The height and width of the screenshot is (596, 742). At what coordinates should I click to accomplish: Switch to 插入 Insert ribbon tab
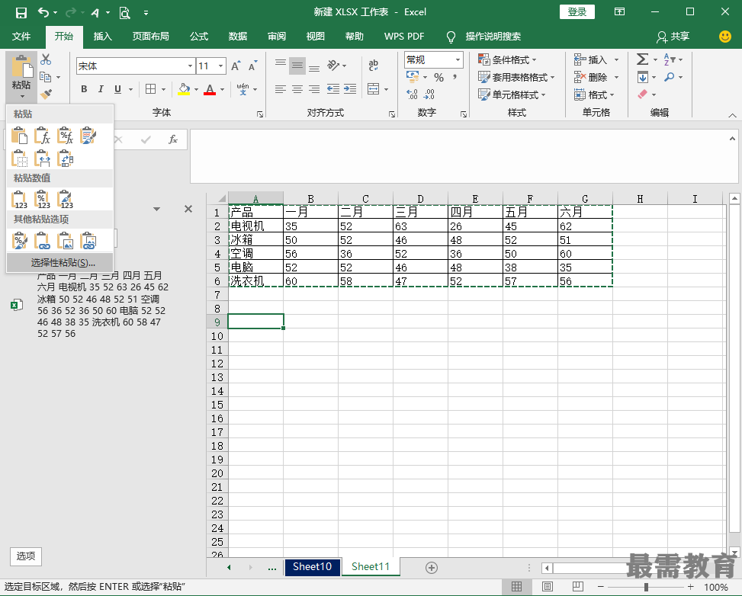pos(103,37)
